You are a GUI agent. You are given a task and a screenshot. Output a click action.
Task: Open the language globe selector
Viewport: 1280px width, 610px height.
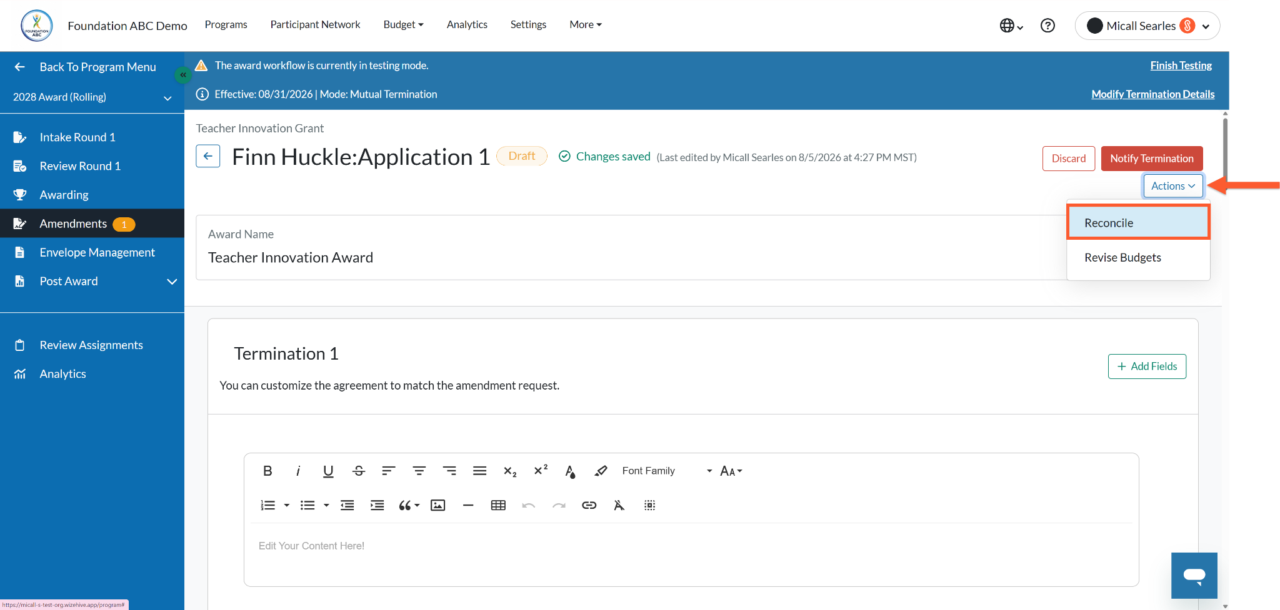(x=1011, y=26)
